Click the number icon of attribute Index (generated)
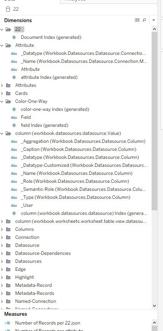This screenshot has width=163, height=331. [14, 77]
